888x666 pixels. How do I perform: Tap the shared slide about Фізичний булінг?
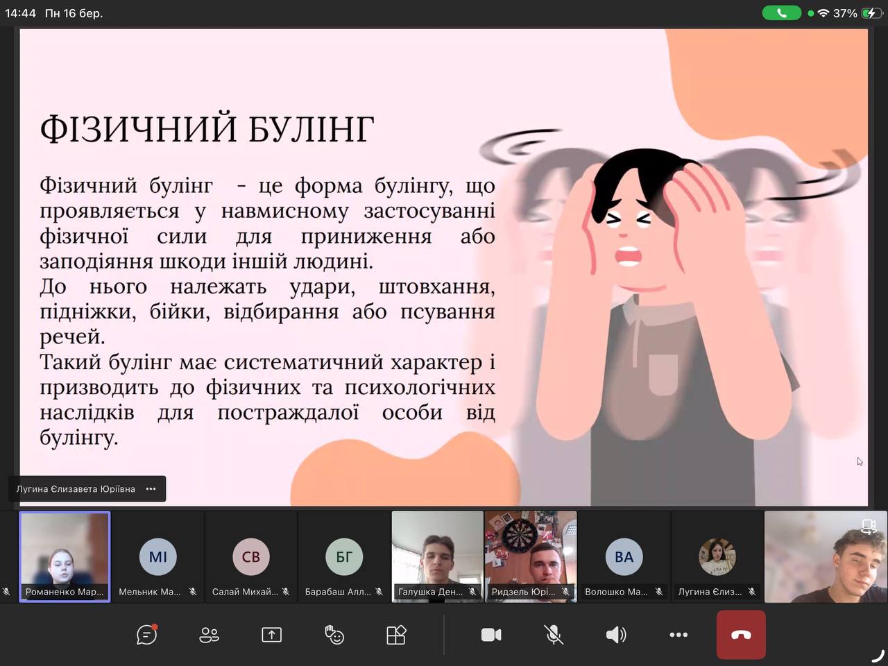click(444, 267)
